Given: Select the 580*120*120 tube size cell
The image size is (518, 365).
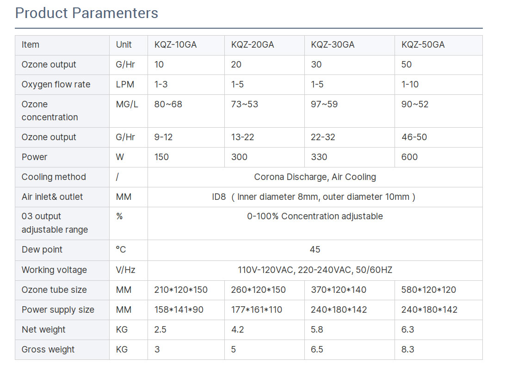Looking at the screenshot, I should [x=438, y=290].
